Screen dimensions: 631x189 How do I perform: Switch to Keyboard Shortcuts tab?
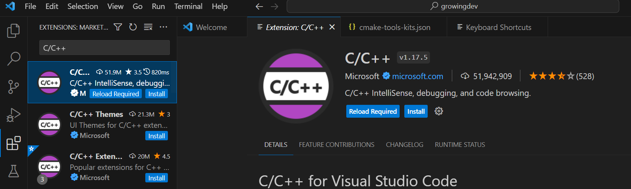pyautogui.click(x=497, y=27)
